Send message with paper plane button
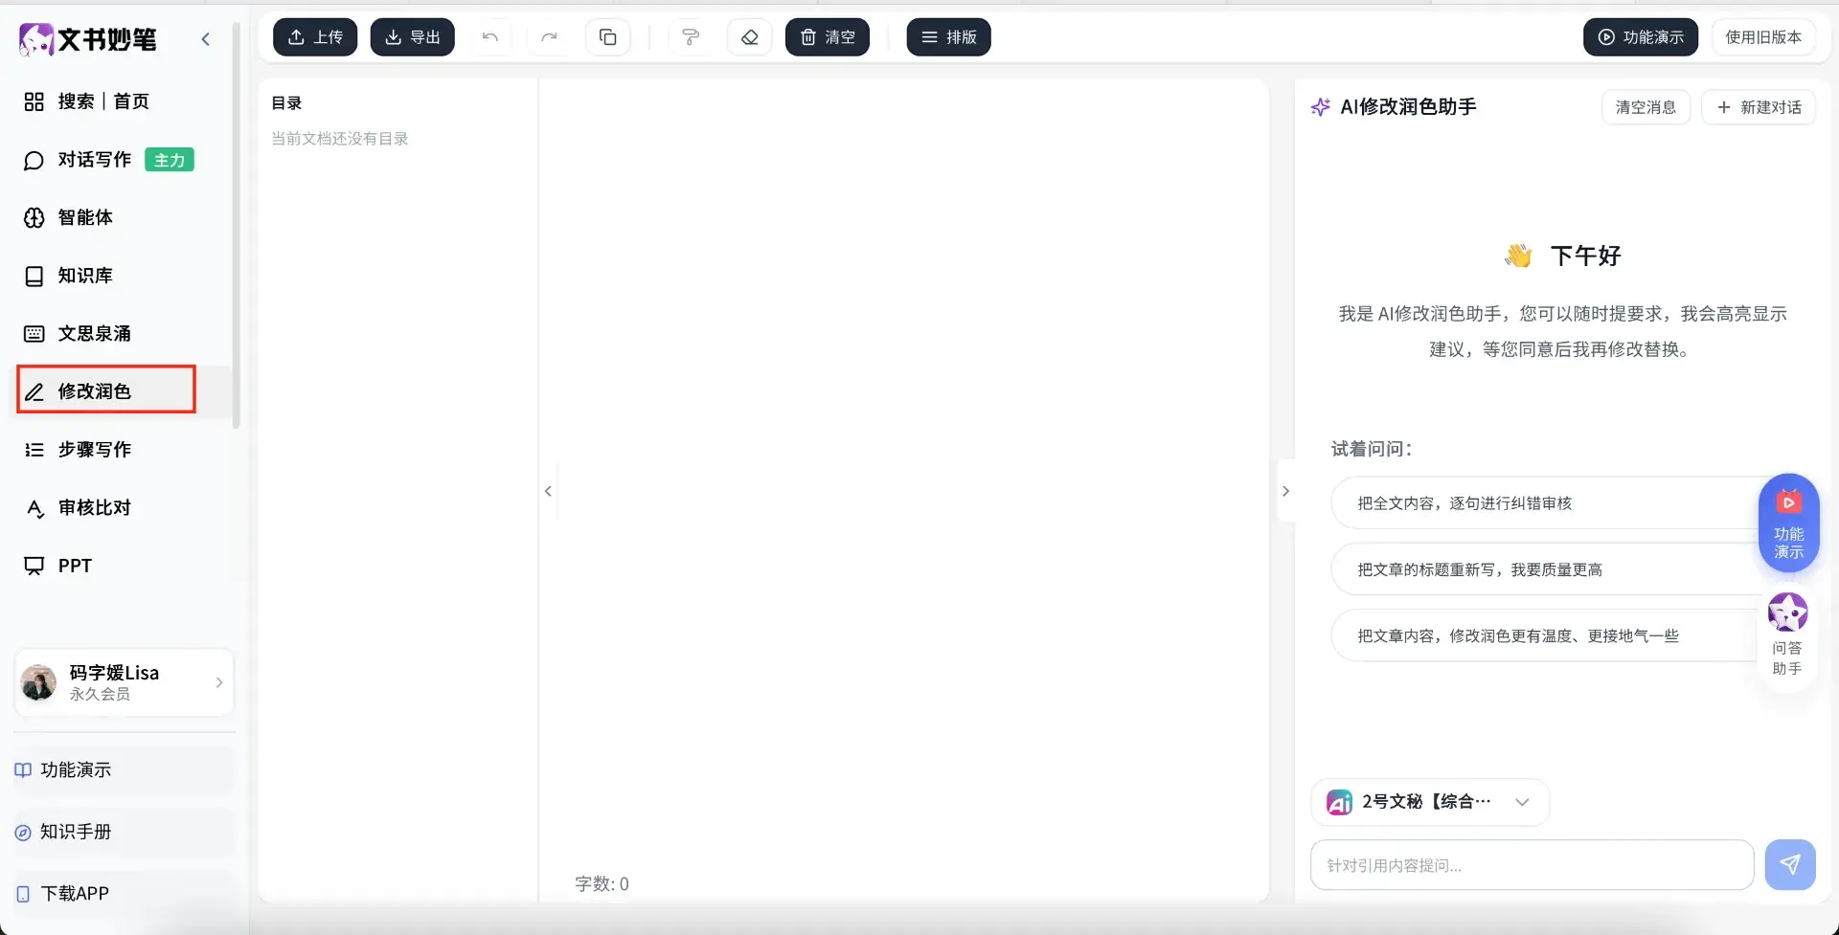 click(x=1789, y=865)
